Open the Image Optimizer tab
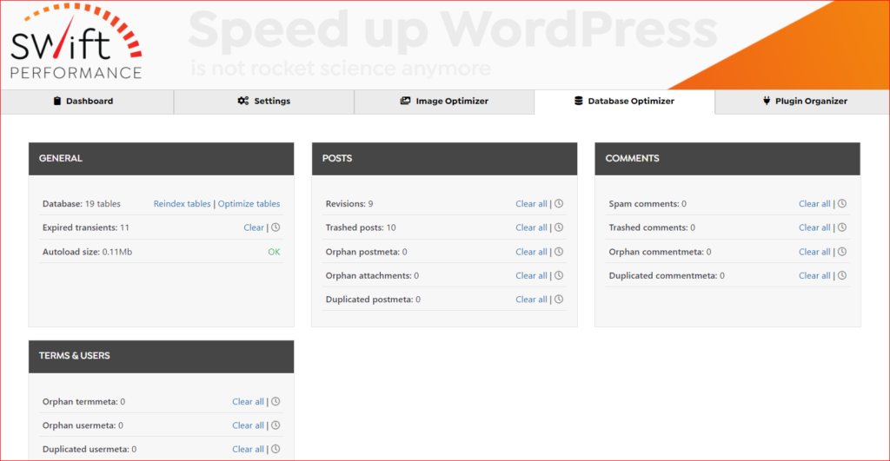Image resolution: width=890 pixels, height=461 pixels. pyautogui.click(x=444, y=102)
